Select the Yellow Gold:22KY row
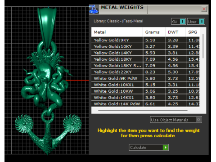 coord(145,72)
